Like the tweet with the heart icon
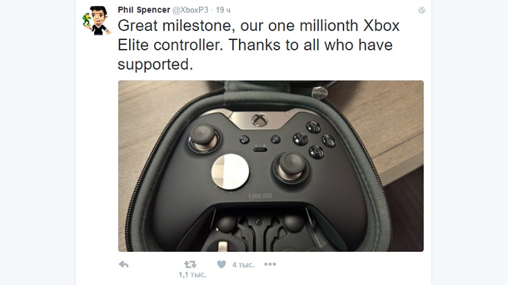 coord(221,264)
